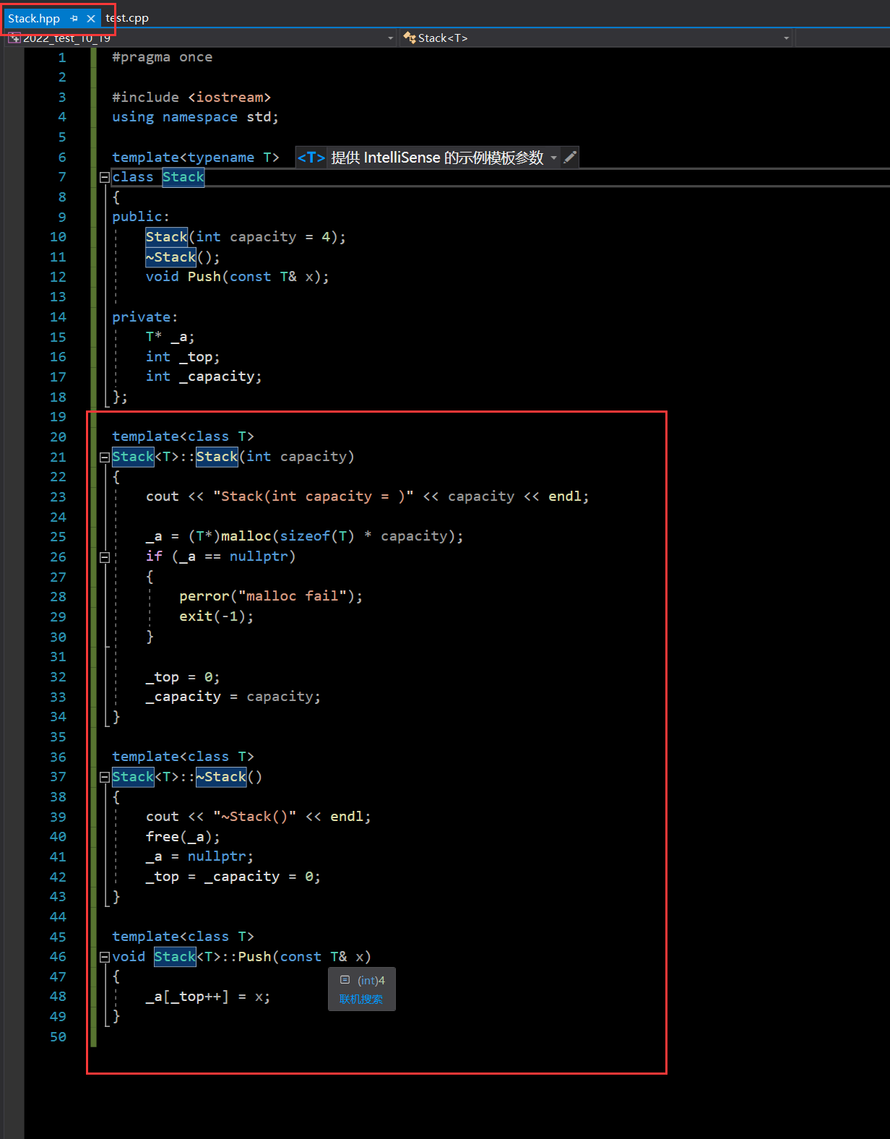The height and width of the screenshot is (1139, 890).
Task: Click the 联机搜索 link in tooltip
Action: (x=361, y=999)
